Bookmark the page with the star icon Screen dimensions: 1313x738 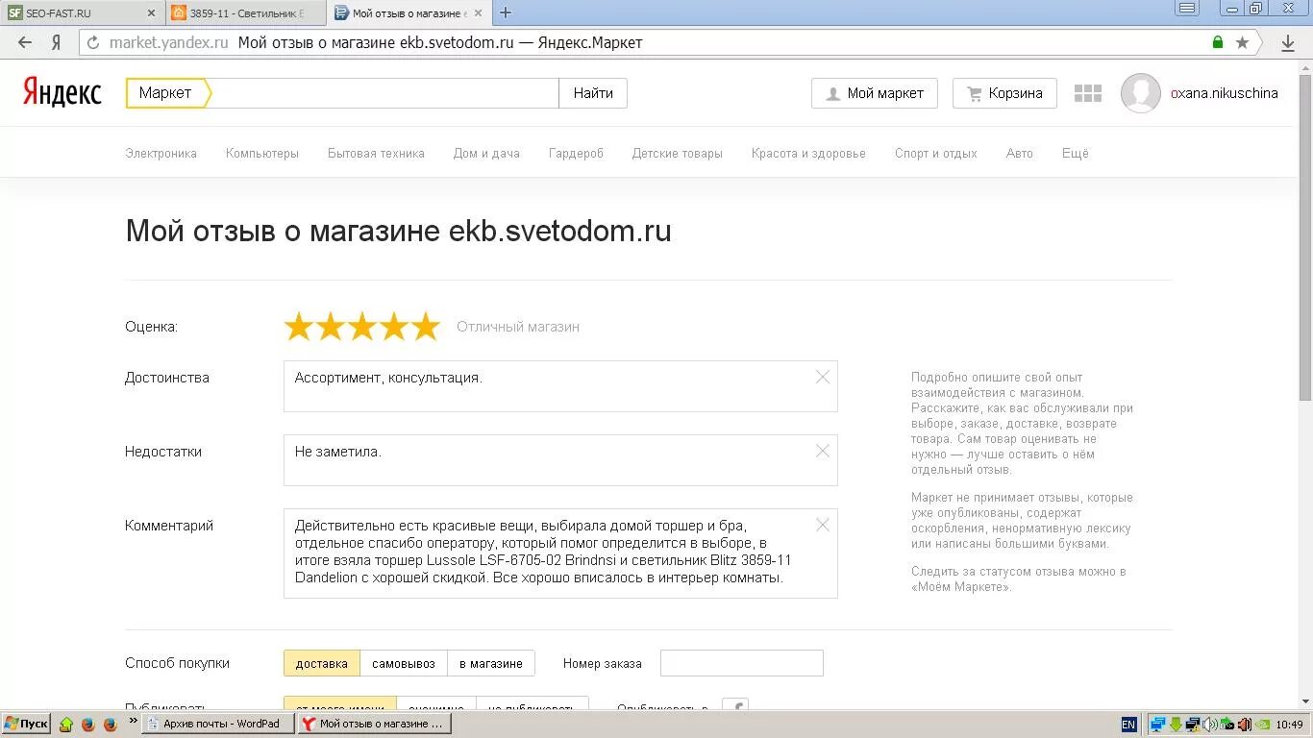[x=1242, y=42]
